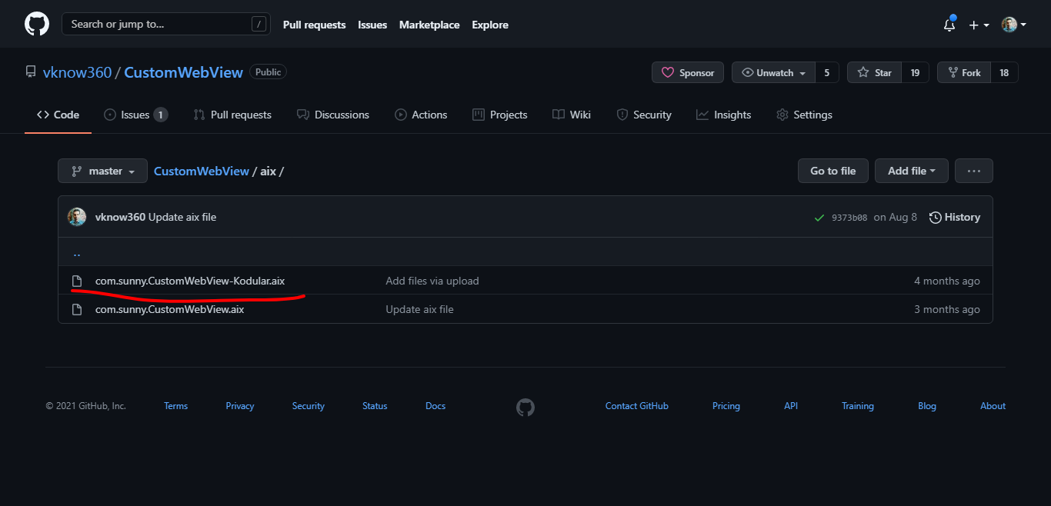Viewport: 1051px width, 506px height.
Task: Show the green commit status checkmark details
Action: point(819,218)
